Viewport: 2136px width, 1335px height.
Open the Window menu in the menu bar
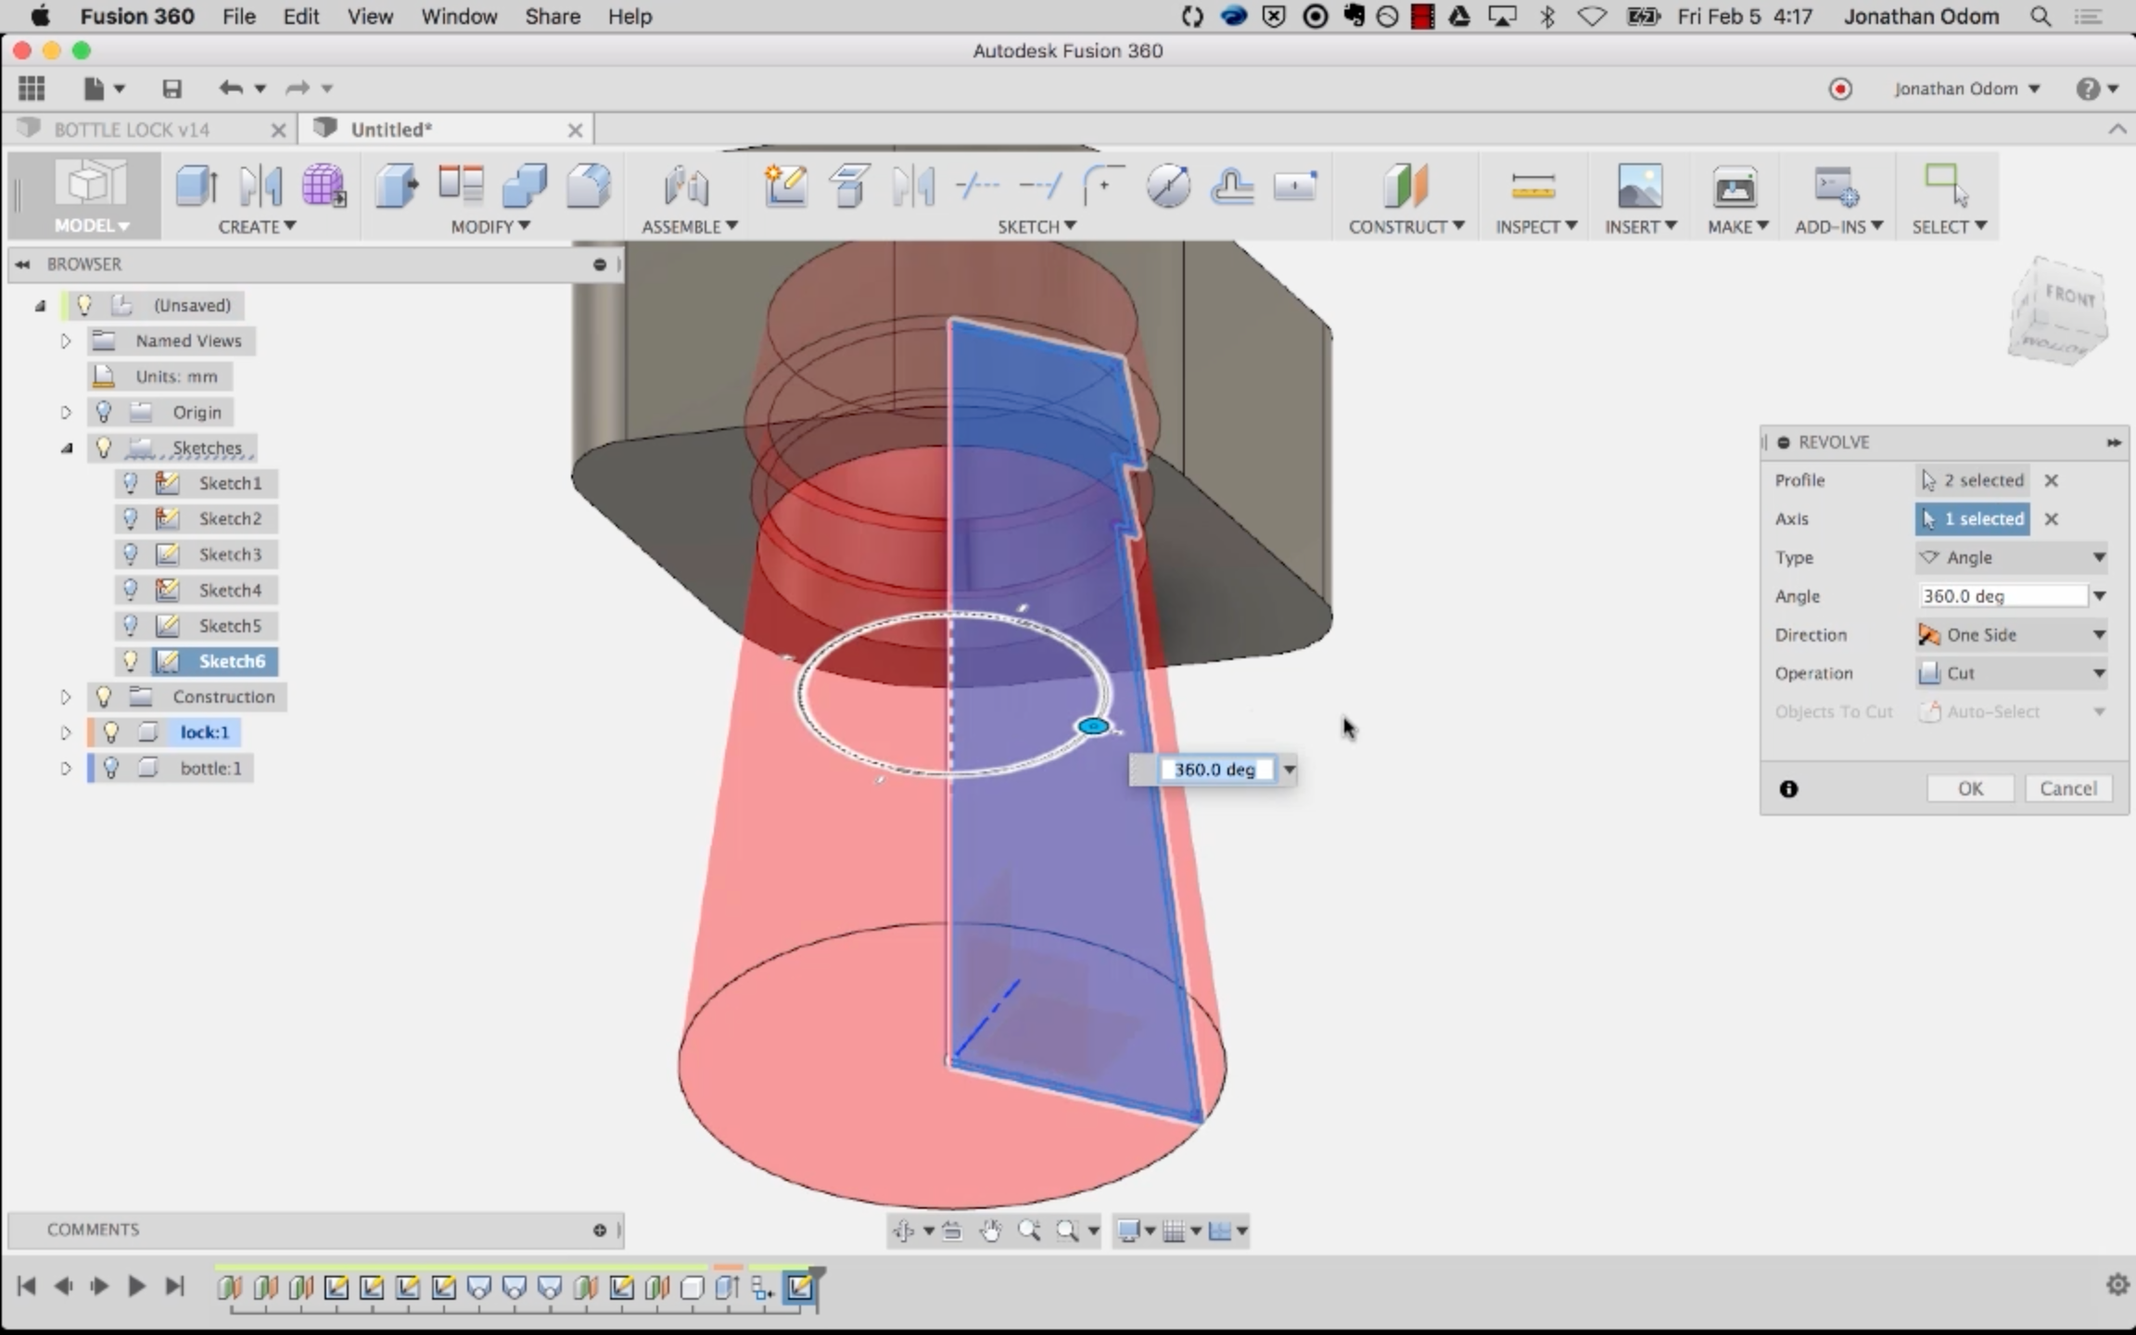pos(459,17)
